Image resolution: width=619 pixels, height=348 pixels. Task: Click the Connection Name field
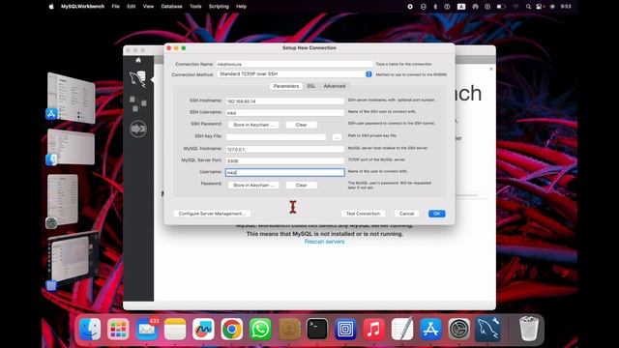coord(294,64)
